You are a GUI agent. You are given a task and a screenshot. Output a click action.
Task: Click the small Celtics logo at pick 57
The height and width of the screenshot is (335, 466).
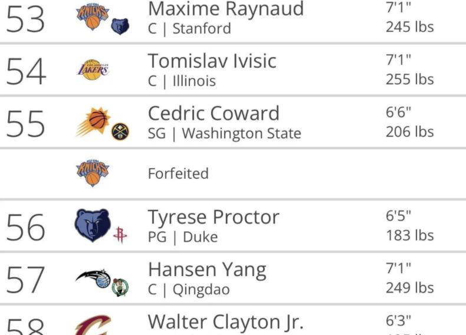click(x=120, y=287)
